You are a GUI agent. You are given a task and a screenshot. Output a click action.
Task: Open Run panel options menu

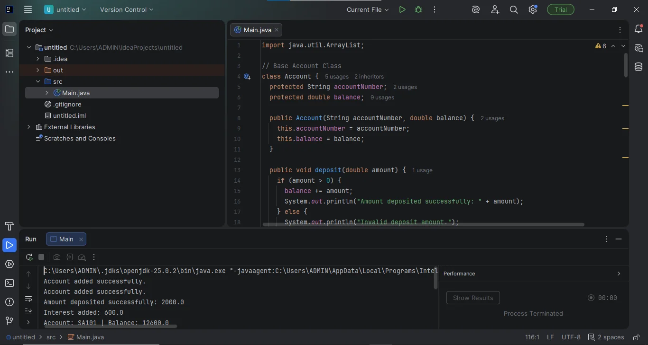coord(606,239)
